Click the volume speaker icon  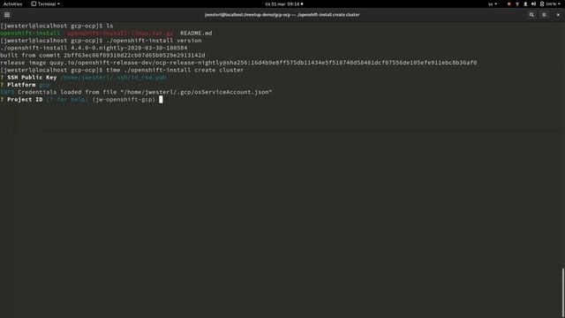pos(533,4)
